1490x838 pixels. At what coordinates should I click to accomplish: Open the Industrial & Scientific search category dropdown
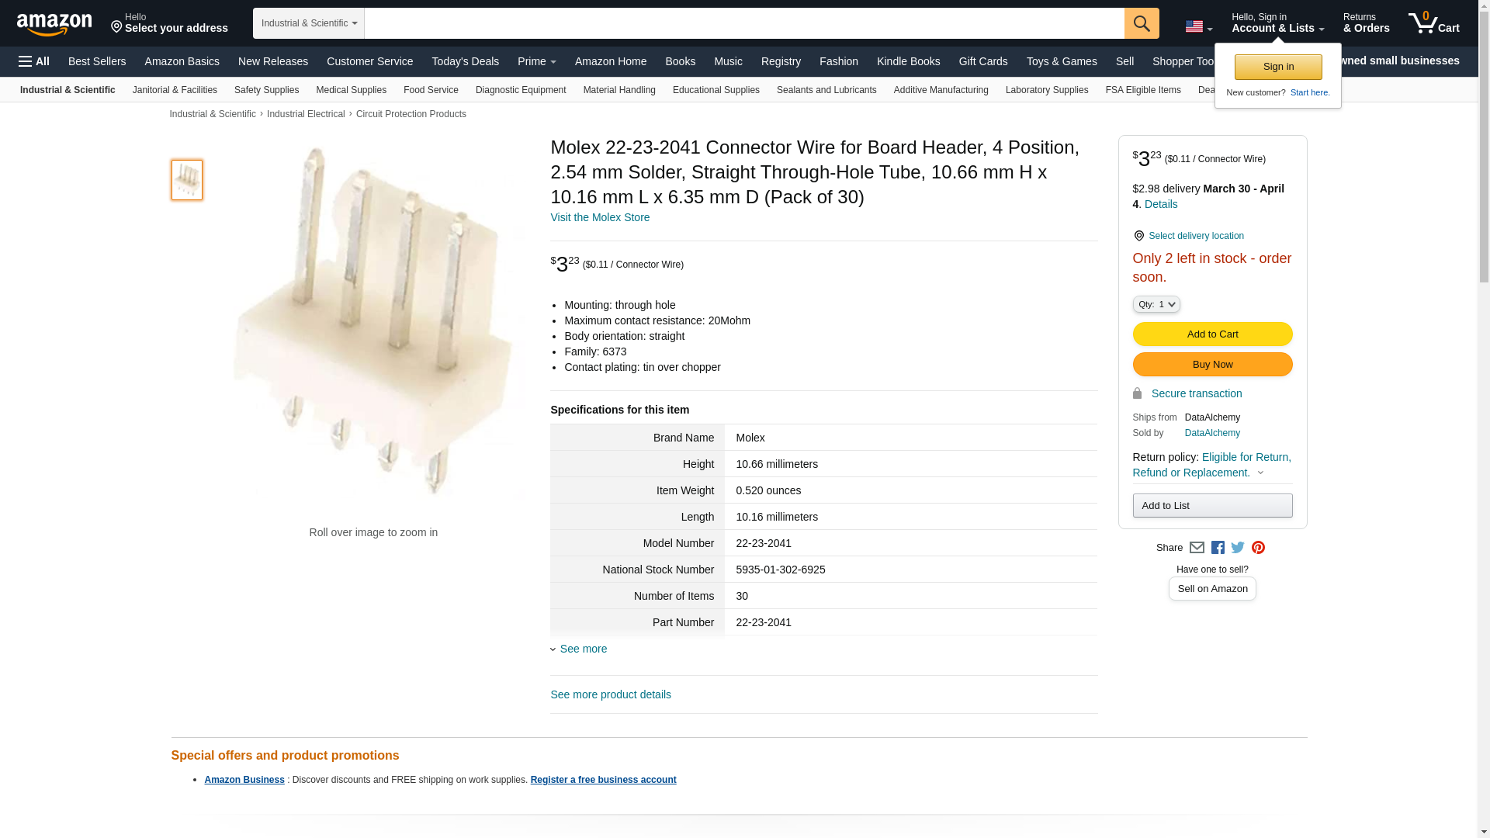309,23
